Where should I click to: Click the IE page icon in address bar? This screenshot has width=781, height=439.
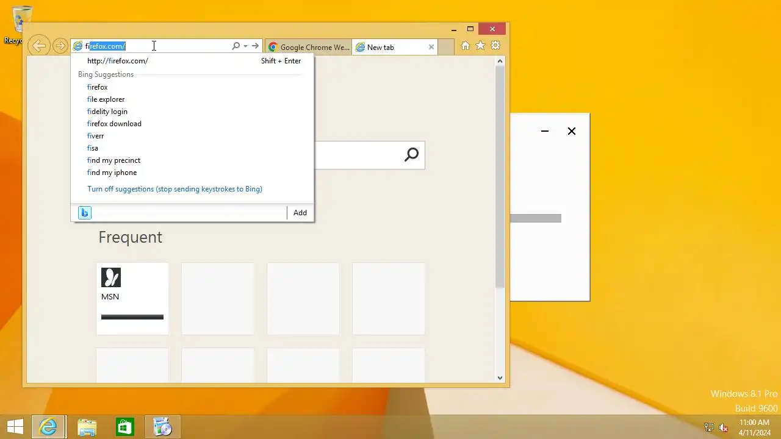coord(77,46)
